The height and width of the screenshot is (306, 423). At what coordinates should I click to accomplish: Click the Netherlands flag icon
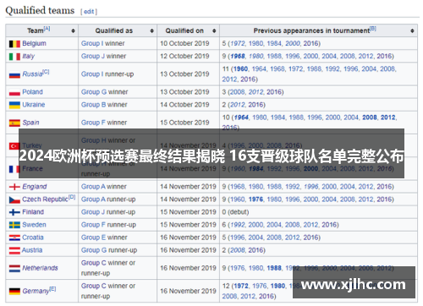pos(14,268)
